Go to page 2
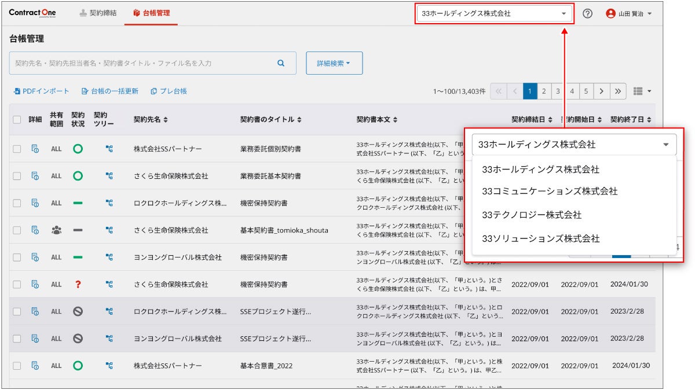 coord(544,91)
